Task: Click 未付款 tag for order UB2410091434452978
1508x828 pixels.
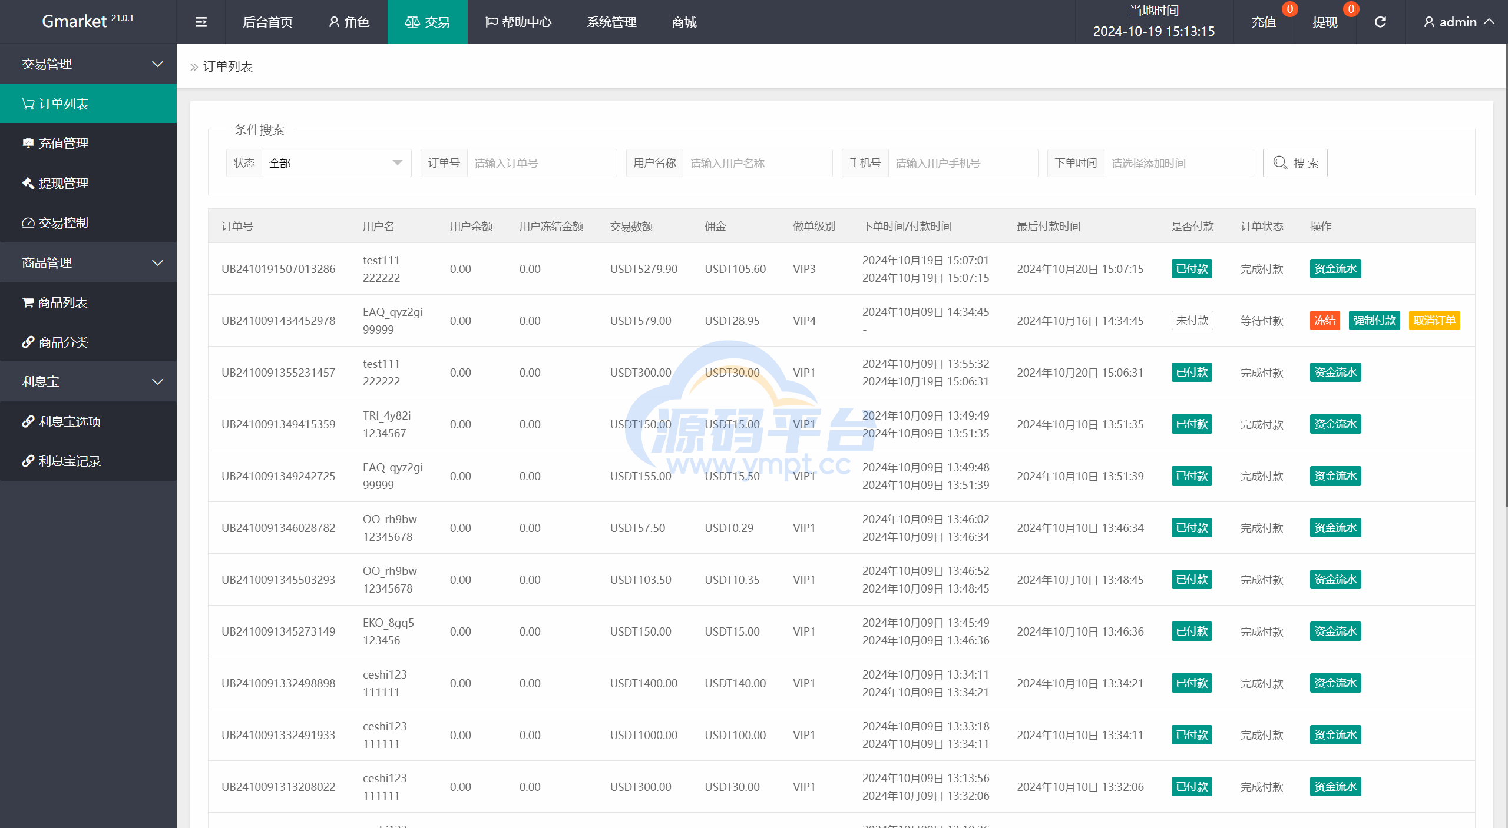Action: pos(1192,320)
